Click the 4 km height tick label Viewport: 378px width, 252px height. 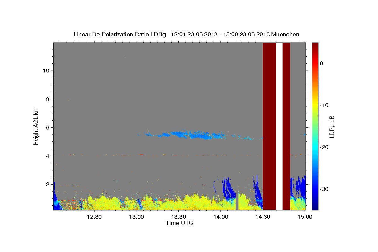pyautogui.click(x=47, y=156)
